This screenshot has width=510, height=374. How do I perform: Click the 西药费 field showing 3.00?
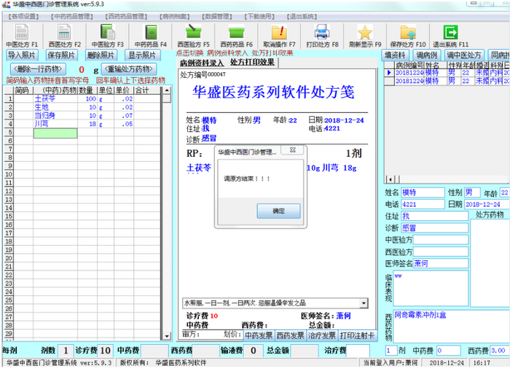pyautogui.click(x=499, y=351)
